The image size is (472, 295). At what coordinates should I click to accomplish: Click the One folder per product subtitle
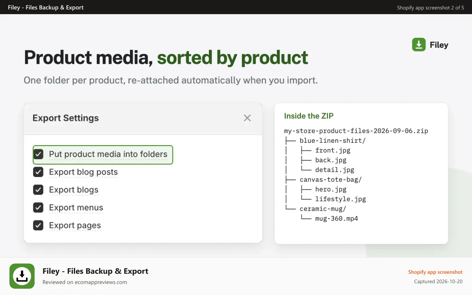click(x=171, y=80)
